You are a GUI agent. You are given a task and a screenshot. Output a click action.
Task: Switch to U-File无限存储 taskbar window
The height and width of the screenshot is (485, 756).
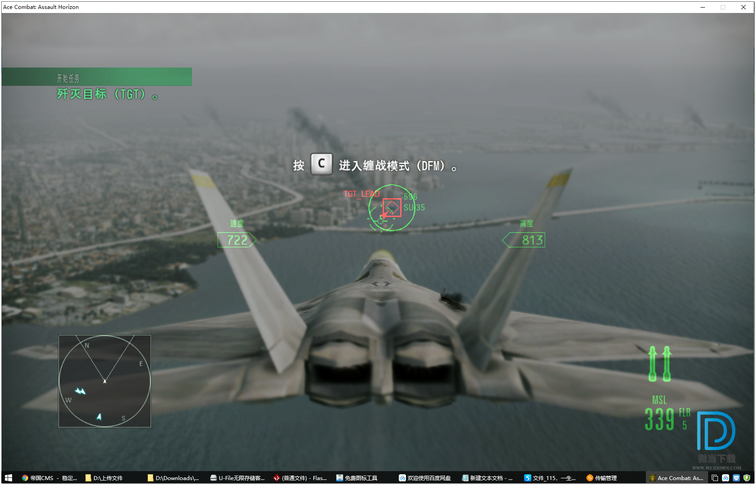point(238,478)
